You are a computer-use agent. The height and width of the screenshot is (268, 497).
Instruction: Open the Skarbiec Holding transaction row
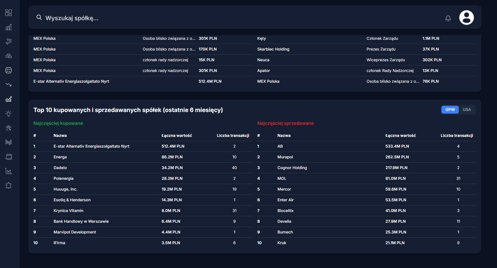pos(273,49)
